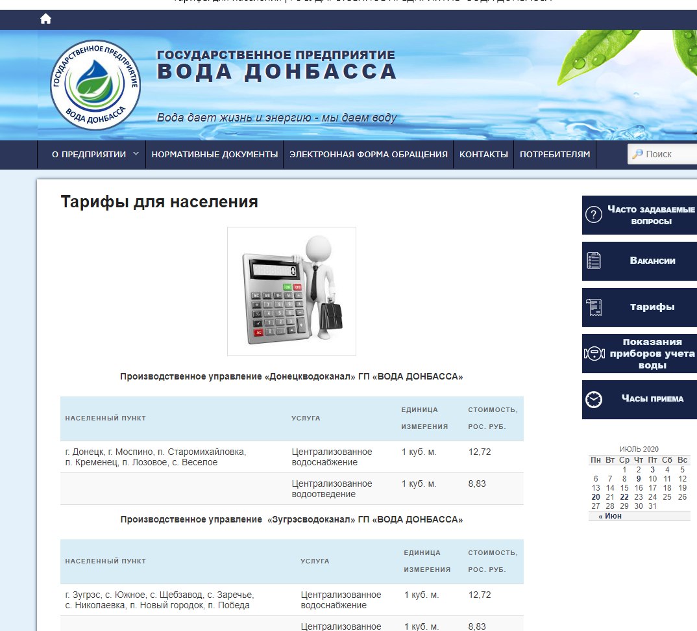Select calendar date 9
Image resolution: width=697 pixels, height=631 pixels.
pos(639,479)
